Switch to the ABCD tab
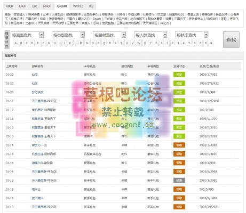Image resolution: width=246 pixels, height=213 pixels. [10, 6]
